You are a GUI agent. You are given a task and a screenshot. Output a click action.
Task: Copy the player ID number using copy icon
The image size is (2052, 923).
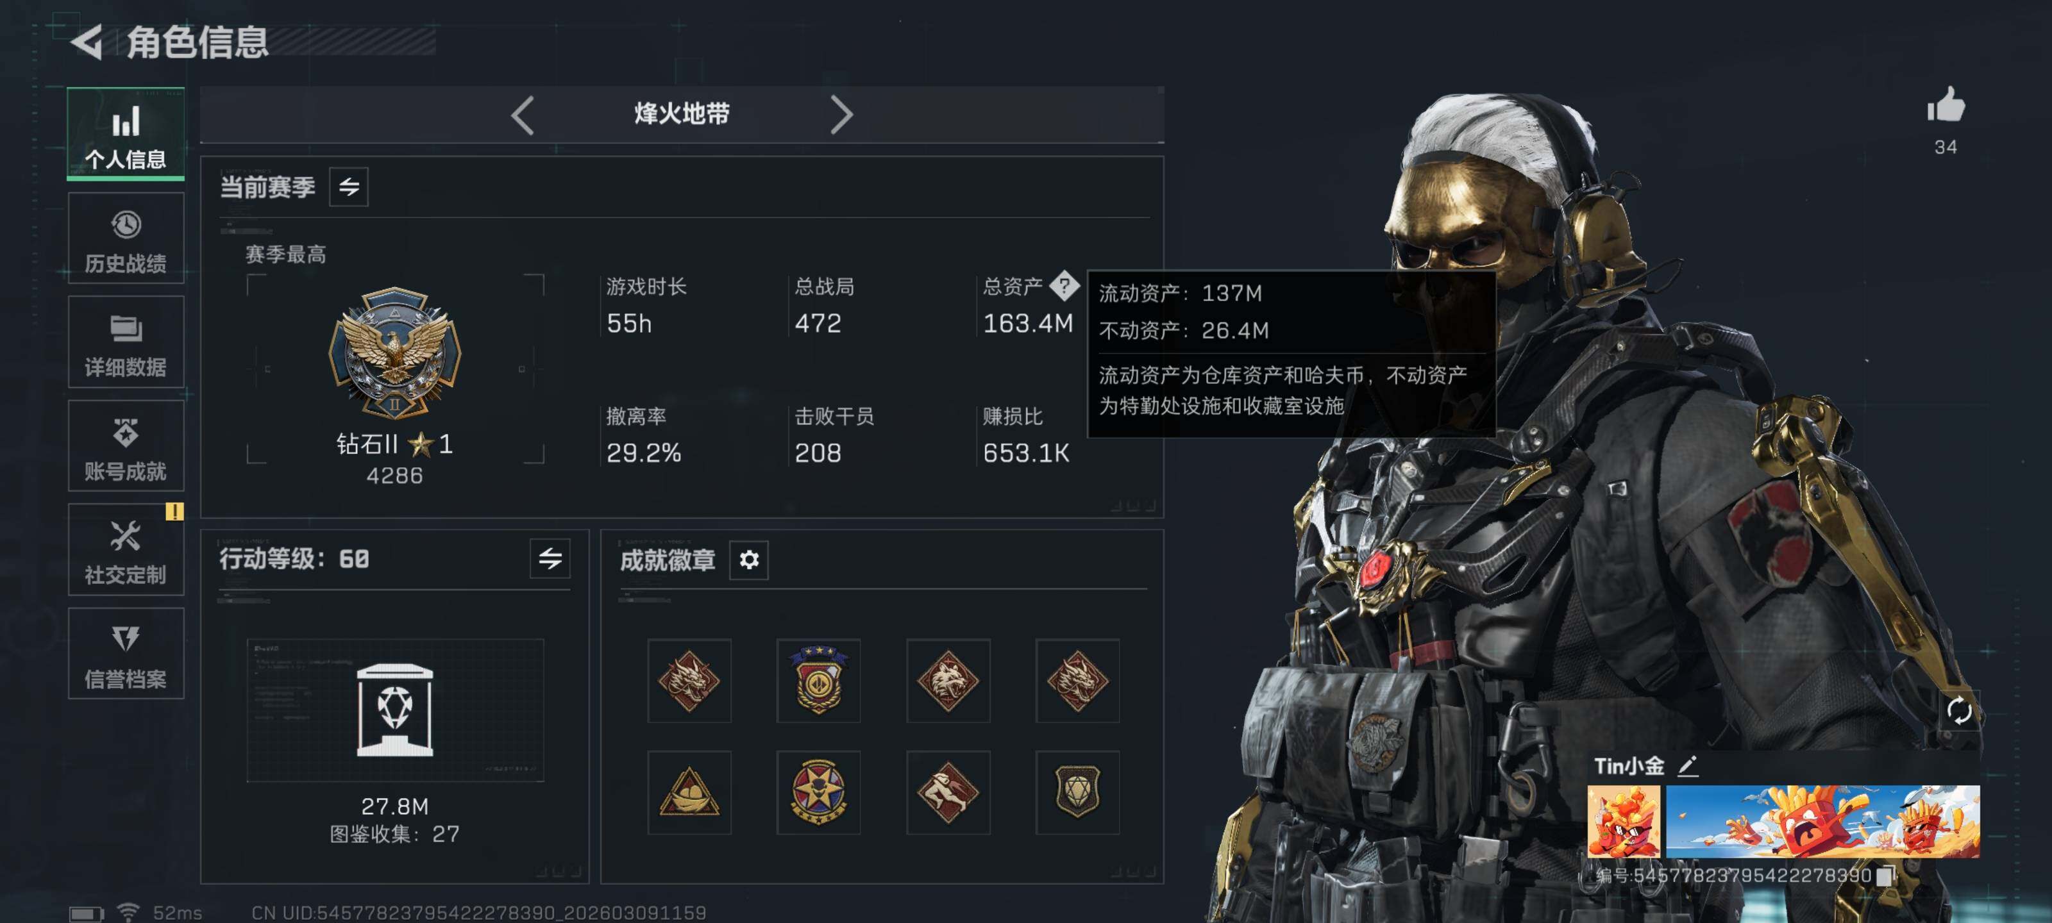click(1885, 876)
